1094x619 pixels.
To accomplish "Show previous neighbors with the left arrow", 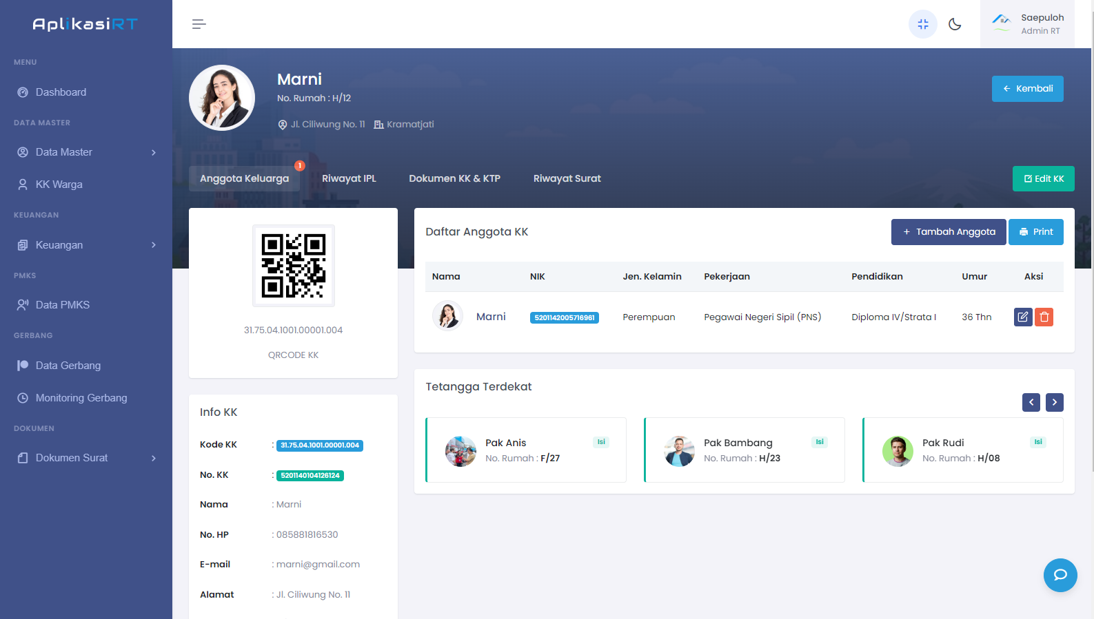I will click(x=1031, y=402).
